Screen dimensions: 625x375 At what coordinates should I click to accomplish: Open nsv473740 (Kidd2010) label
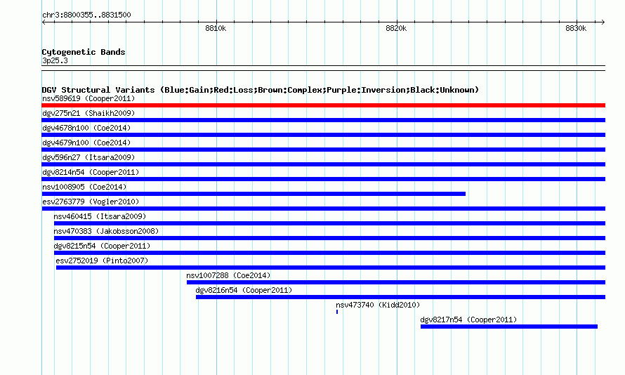378,305
